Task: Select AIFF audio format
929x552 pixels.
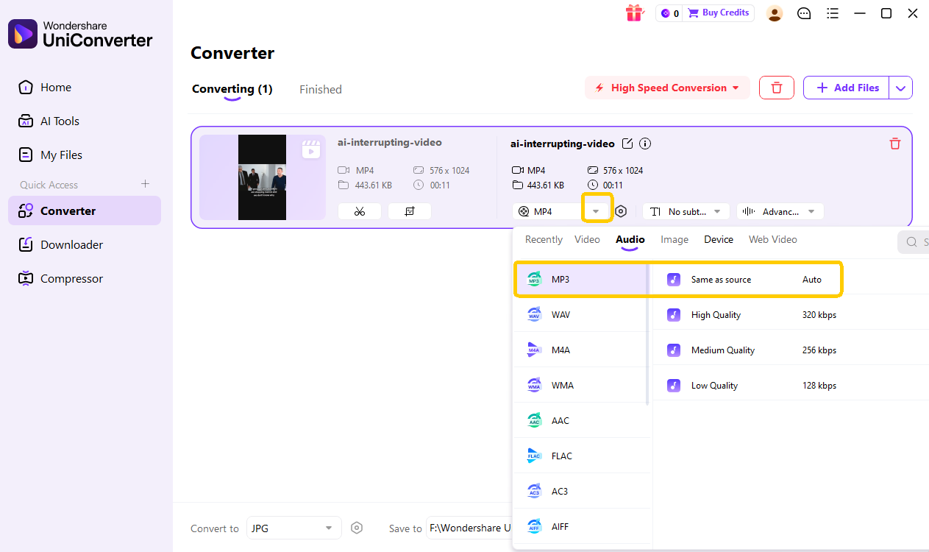Action: (x=580, y=526)
